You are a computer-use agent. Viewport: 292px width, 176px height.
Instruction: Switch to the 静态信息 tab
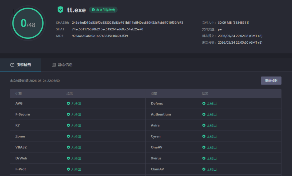click(x=62, y=65)
